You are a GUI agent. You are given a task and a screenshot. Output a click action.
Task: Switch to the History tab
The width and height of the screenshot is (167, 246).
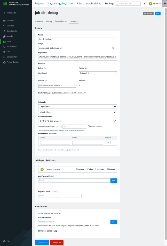49,21
